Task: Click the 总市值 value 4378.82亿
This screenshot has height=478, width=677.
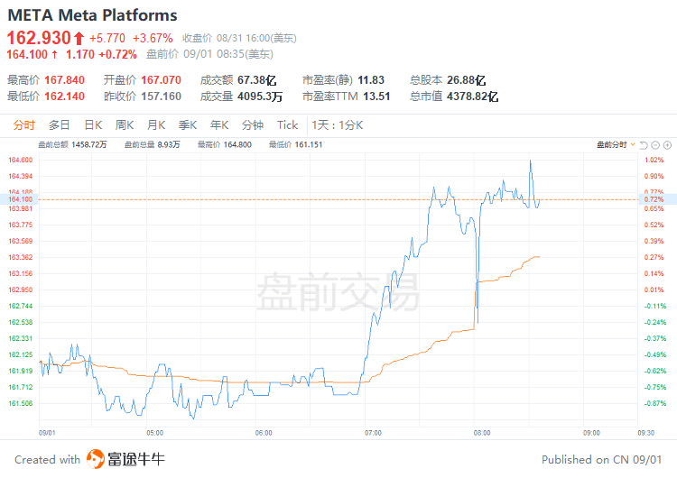Action: click(x=472, y=97)
